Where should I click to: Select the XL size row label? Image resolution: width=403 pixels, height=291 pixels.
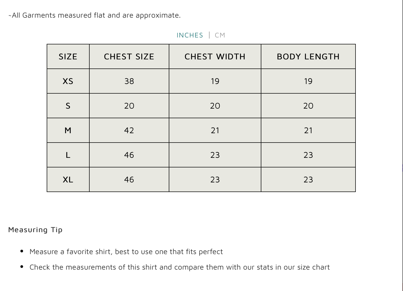pos(68,180)
